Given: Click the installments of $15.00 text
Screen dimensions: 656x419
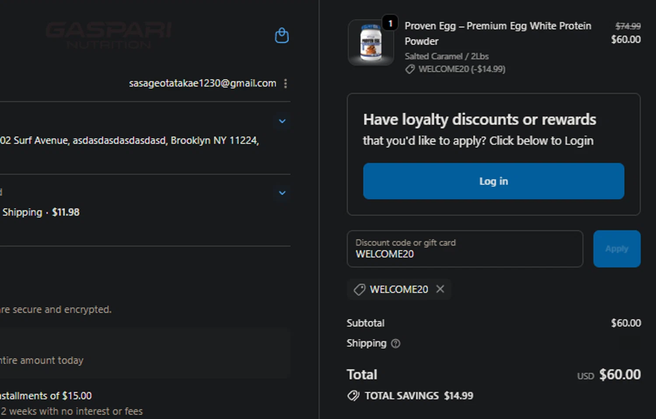Looking at the screenshot, I should click(46, 396).
